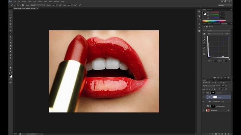
Task: Create a new layer from Layers panel footer
Action: click(x=225, y=134)
